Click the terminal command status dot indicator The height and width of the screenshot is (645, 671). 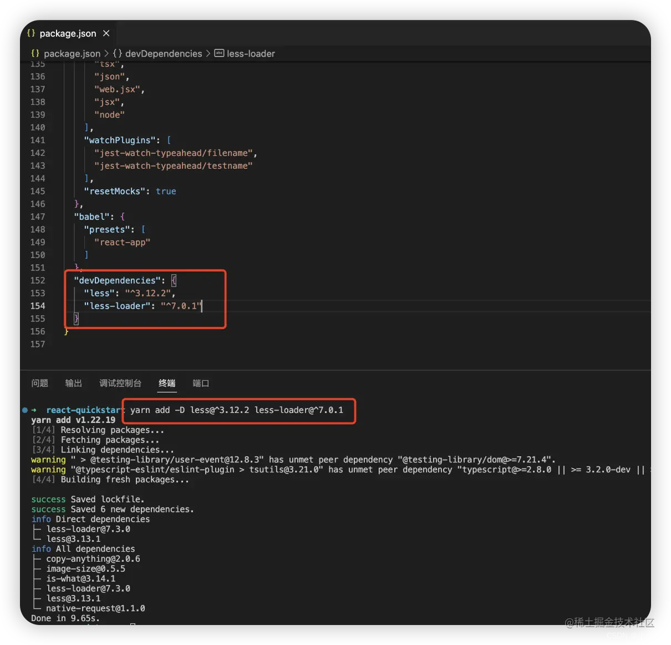[25, 410]
